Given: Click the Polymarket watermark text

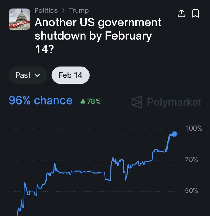Looking at the screenshot, I should click(174, 102).
